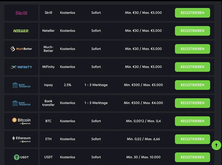This screenshot has width=222, height=165.
Task: Click Registrieren in the Inpay row
Action: [x=192, y=85]
